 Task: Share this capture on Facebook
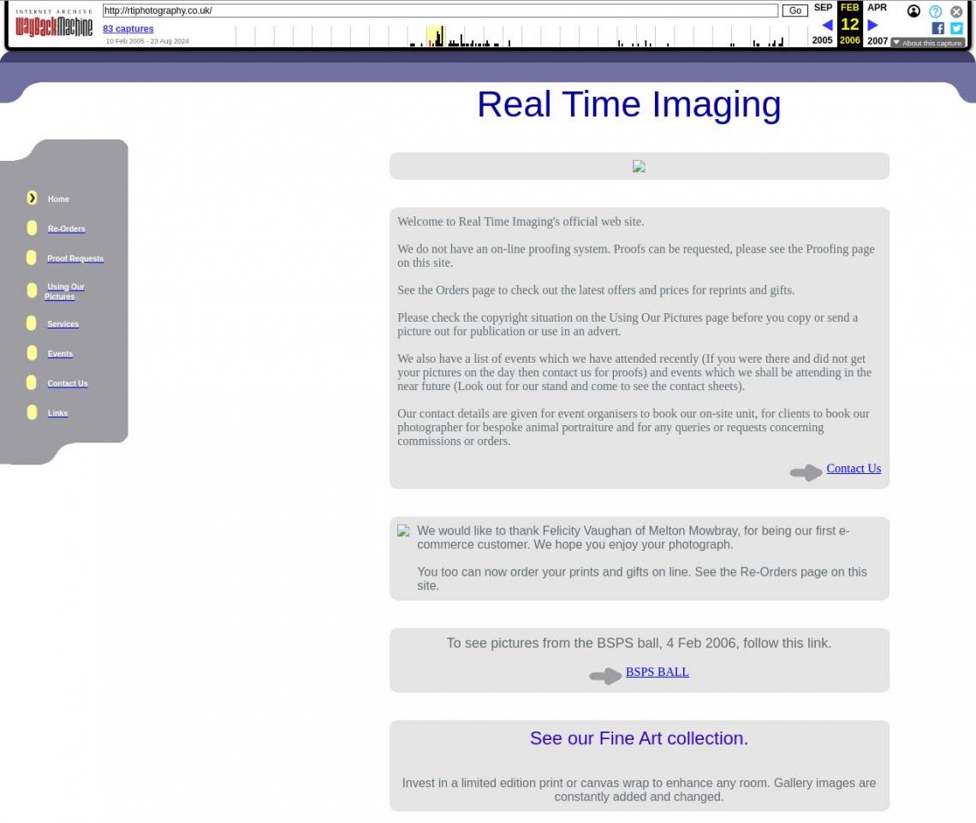(x=937, y=28)
